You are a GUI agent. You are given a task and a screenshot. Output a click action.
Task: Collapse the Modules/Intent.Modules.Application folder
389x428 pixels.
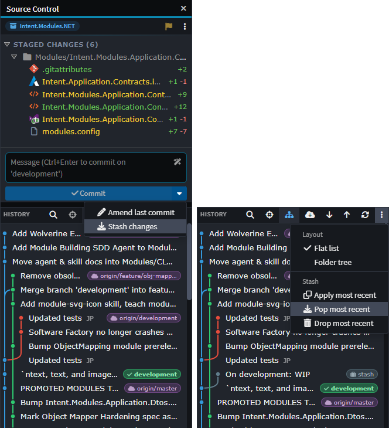(14, 57)
